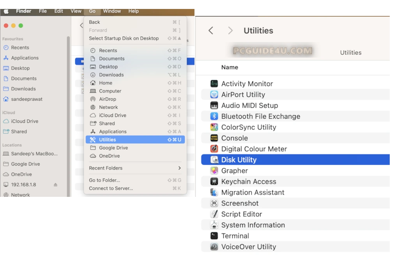Screen dimensions: 403x263
Task: Select Go to Folder… menu item
Action: 104,180
